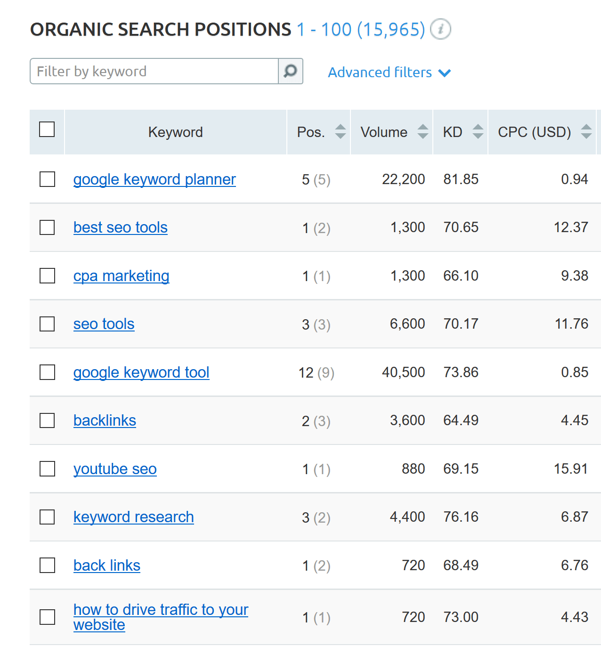Check the box beside back links

[47, 565]
